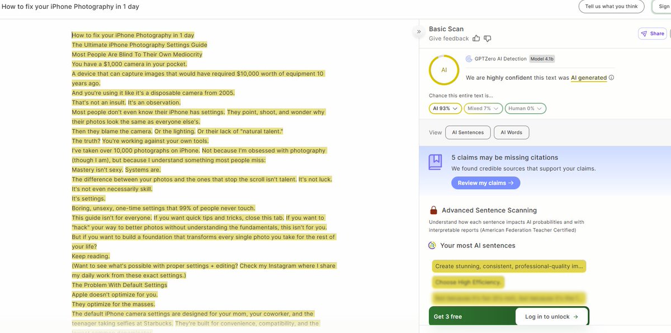
Task: Click line 'They optimize for the masses.'
Action: pyautogui.click(x=113, y=304)
